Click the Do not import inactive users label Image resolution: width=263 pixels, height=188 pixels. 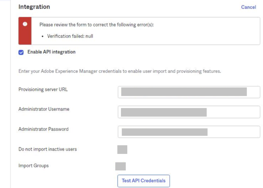click(x=47, y=149)
